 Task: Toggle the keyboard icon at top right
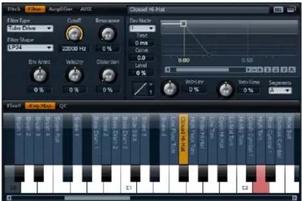[x=291, y=9]
